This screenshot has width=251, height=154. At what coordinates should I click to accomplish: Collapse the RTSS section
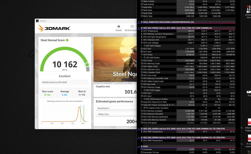pyautogui.click(x=139, y=146)
